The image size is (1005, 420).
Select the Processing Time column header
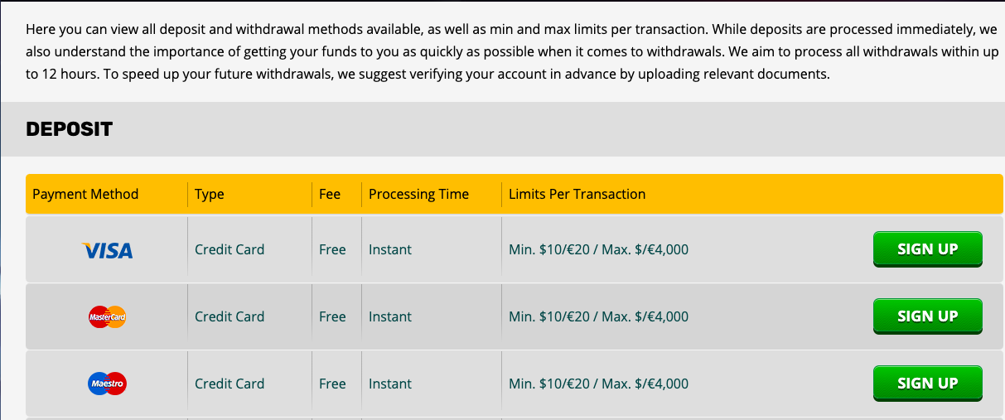(x=418, y=194)
